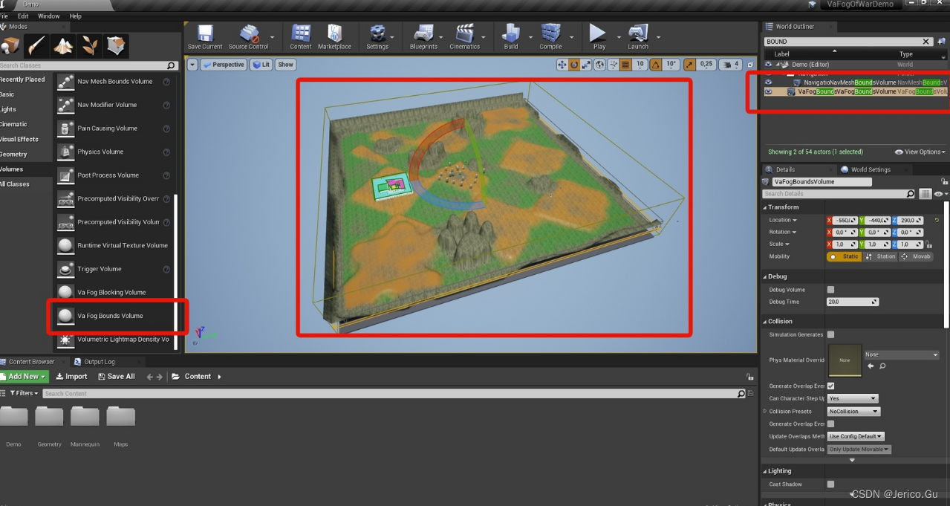Toggle surface snapping icon in viewport
Viewport: 950px width, 506px height.
pos(614,65)
